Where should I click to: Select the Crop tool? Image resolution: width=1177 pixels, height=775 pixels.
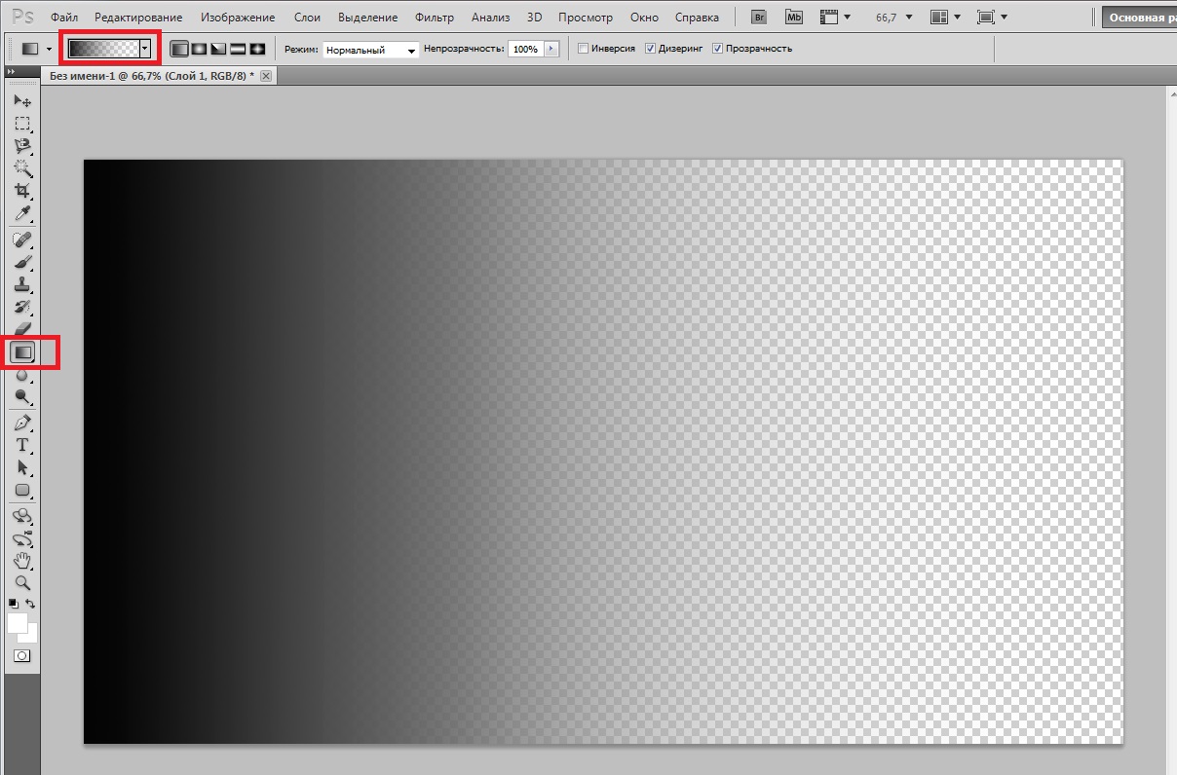pyautogui.click(x=21, y=191)
